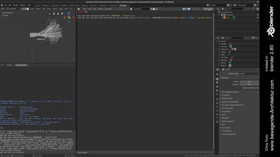The width and height of the screenshot is (280, 157).
Task: Switch to the Layout workspace tab
Action: point(37,6)
